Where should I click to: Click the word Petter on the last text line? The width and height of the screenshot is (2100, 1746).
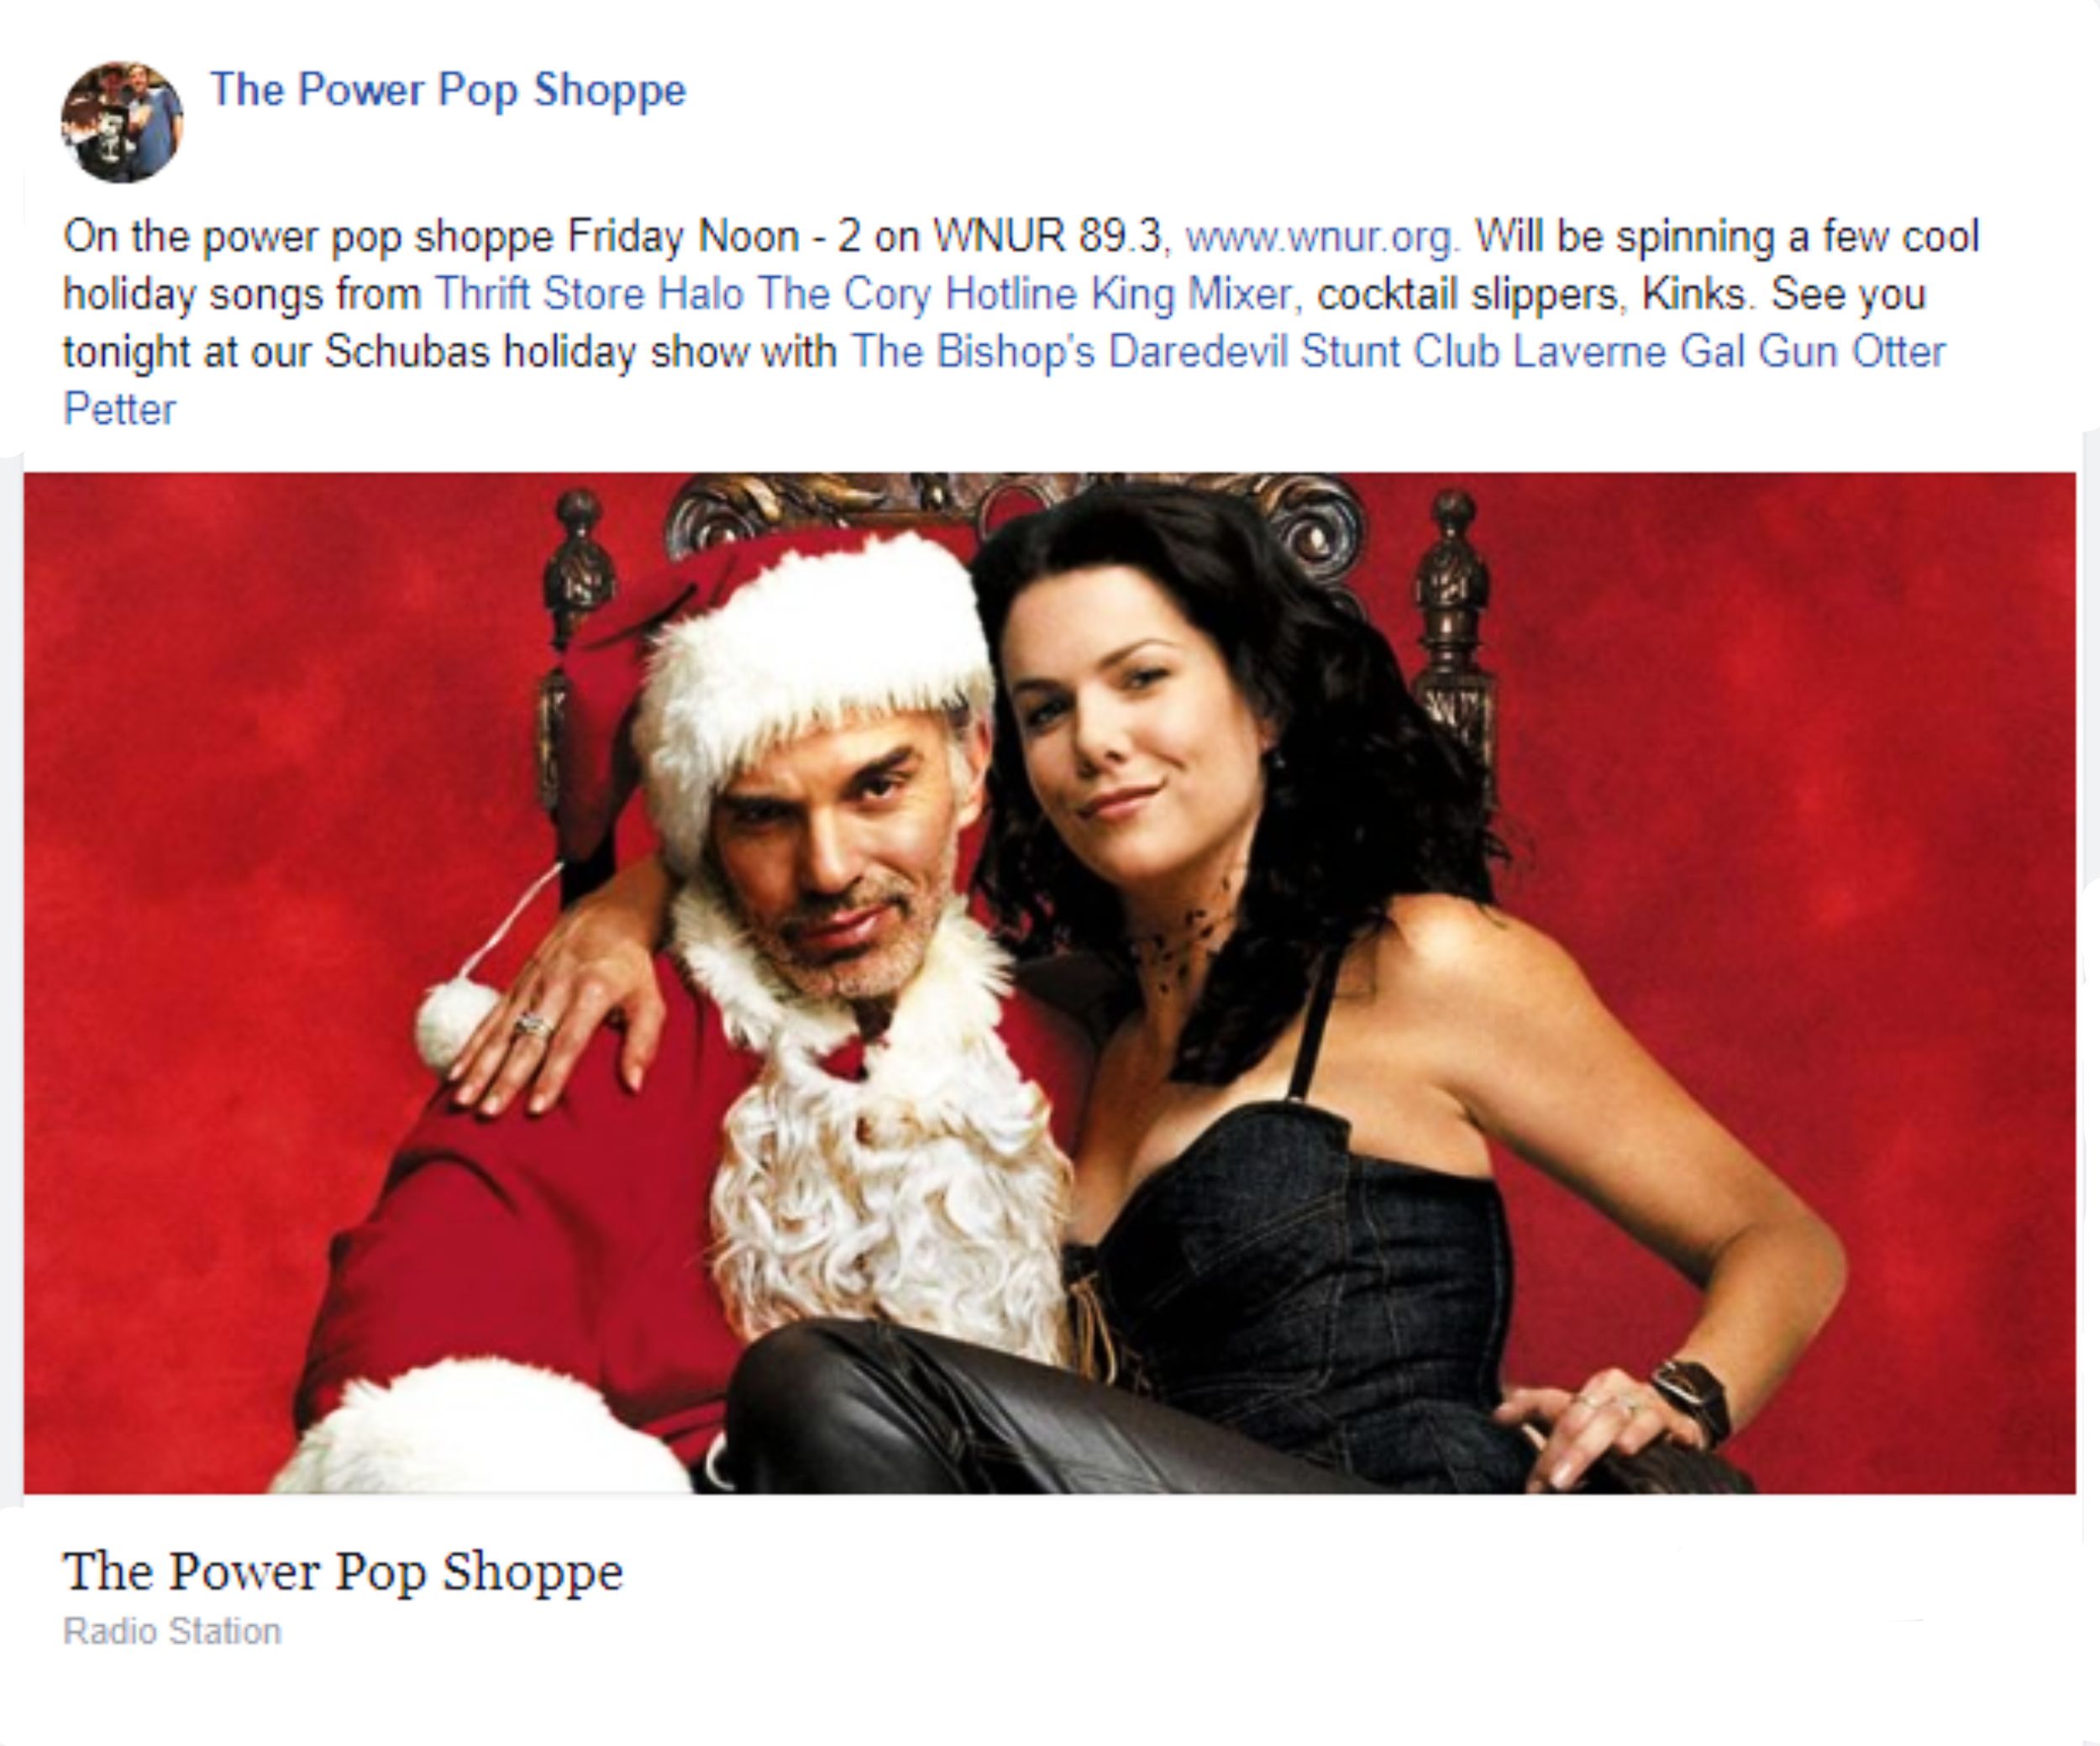click(120, 409)
